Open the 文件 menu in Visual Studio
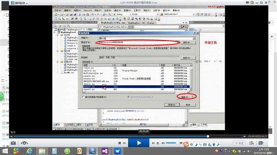Viewport: 277px width, 155px height. [x=58, y=10]
